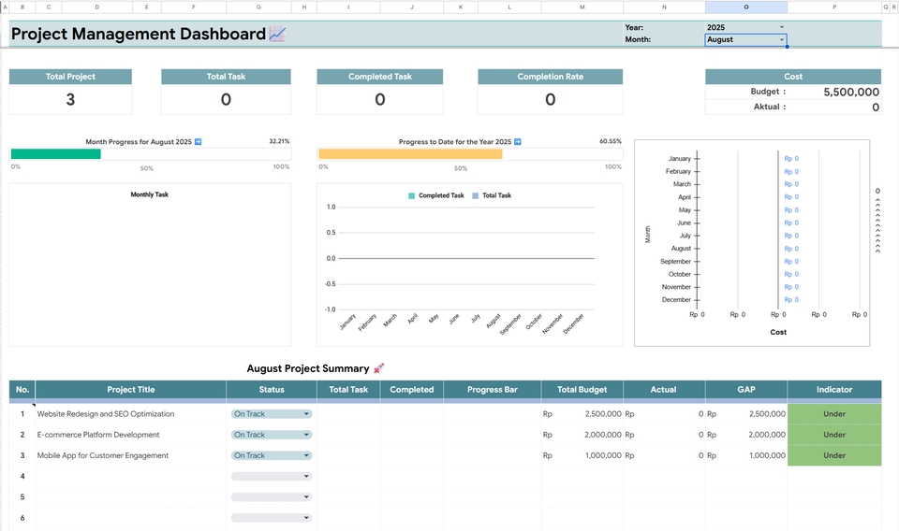
Task: Click the Total Task legend color marker
Action: [475, 196]
